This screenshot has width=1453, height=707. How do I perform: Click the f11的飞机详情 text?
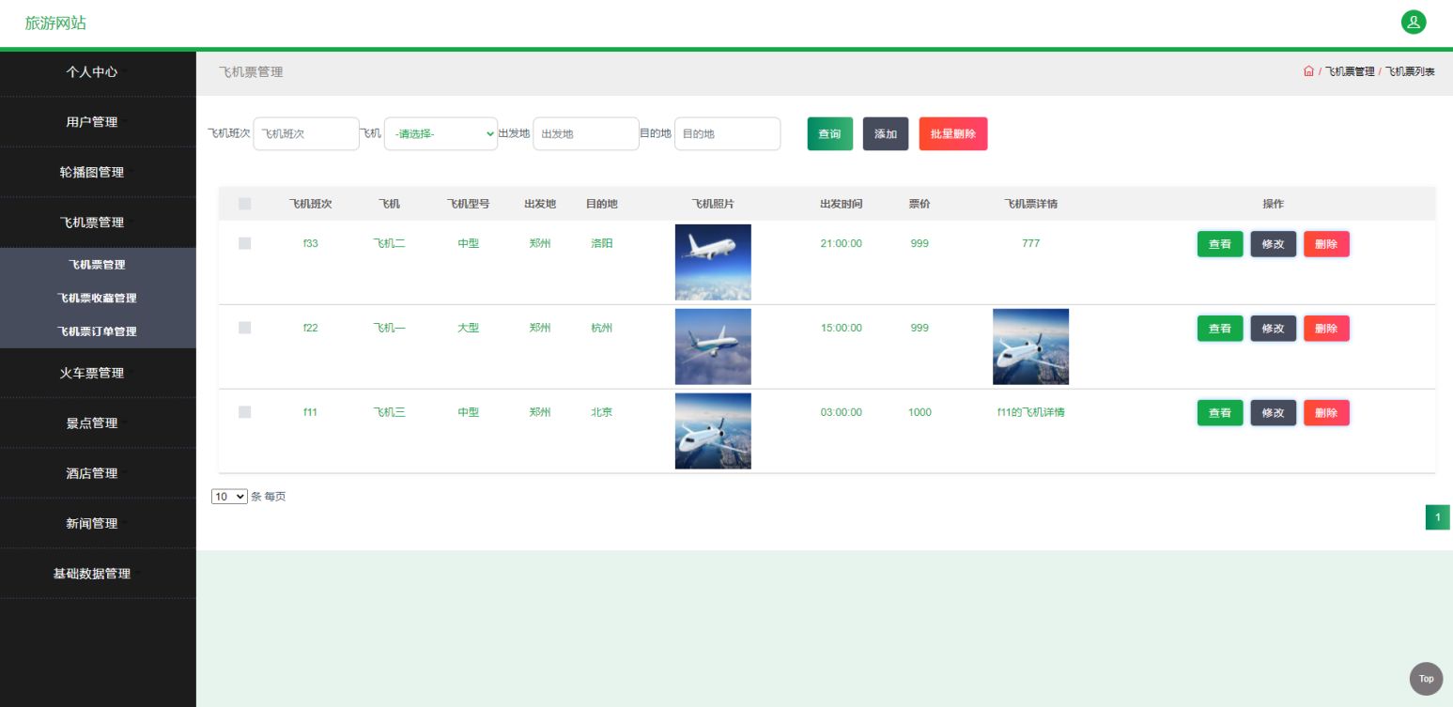[1030, 412]
